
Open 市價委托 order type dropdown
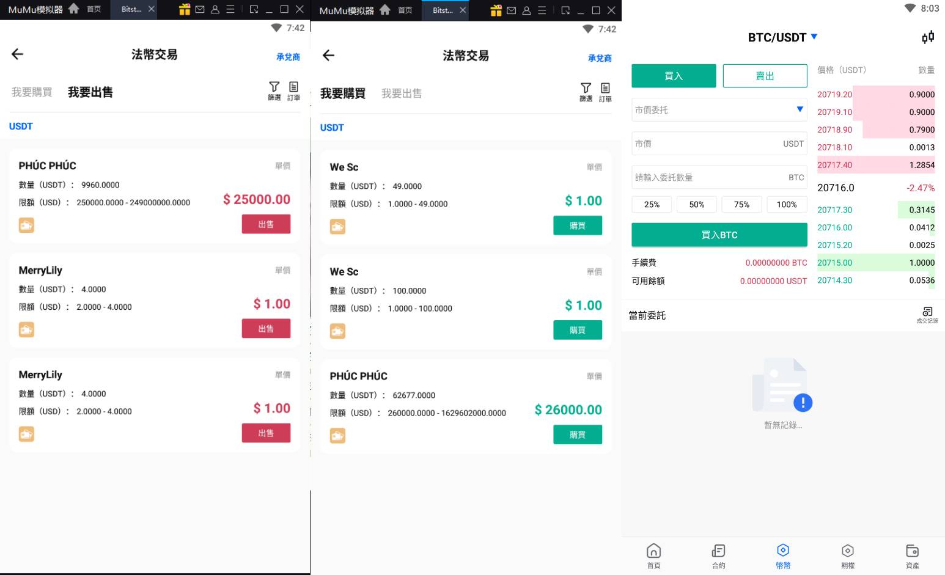coord(719,110)
